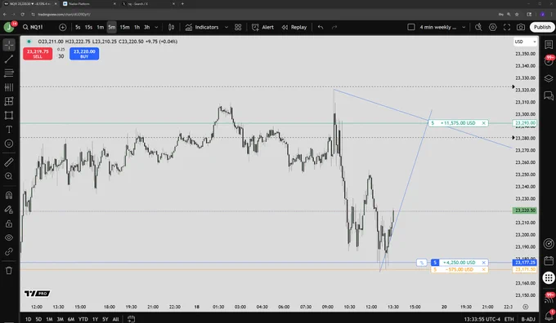Redo the chart action
Screen dimensions: 556x323
pyautogui.click(x=334, y=27)
